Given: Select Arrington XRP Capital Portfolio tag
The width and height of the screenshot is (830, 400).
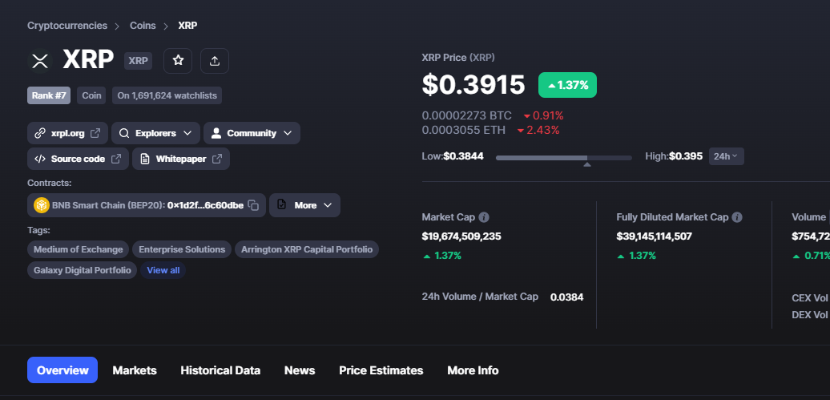Looking at the screenshot, I should (307, 249).
